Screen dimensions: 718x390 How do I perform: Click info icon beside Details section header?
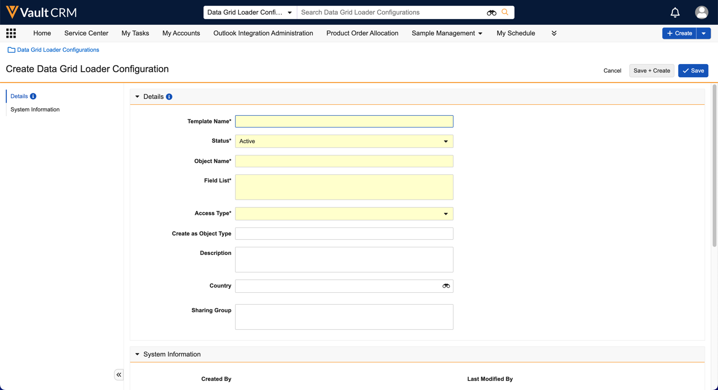tap(169, 97)
